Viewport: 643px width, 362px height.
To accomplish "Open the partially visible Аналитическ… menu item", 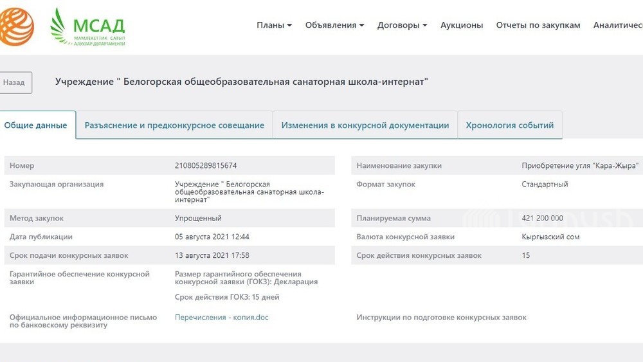I will tap(617, 25).
